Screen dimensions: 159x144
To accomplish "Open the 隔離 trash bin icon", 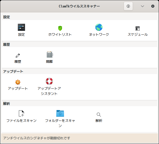I will (x=50, y=54).
